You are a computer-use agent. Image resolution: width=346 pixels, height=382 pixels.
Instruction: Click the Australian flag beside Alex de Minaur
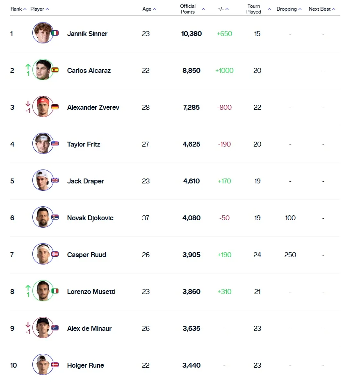point(55,328)
